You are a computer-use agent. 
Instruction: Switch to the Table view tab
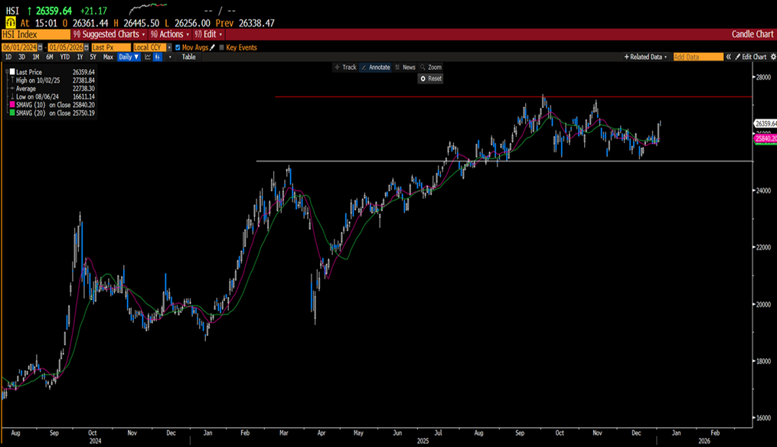[x=188, y=57]
